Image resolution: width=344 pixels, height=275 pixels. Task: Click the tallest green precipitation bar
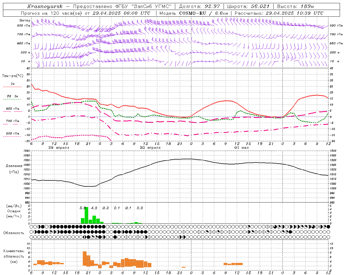click(x=87, y=215)
